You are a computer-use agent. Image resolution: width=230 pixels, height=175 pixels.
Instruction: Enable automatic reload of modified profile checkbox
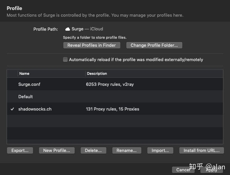[65, 59]
